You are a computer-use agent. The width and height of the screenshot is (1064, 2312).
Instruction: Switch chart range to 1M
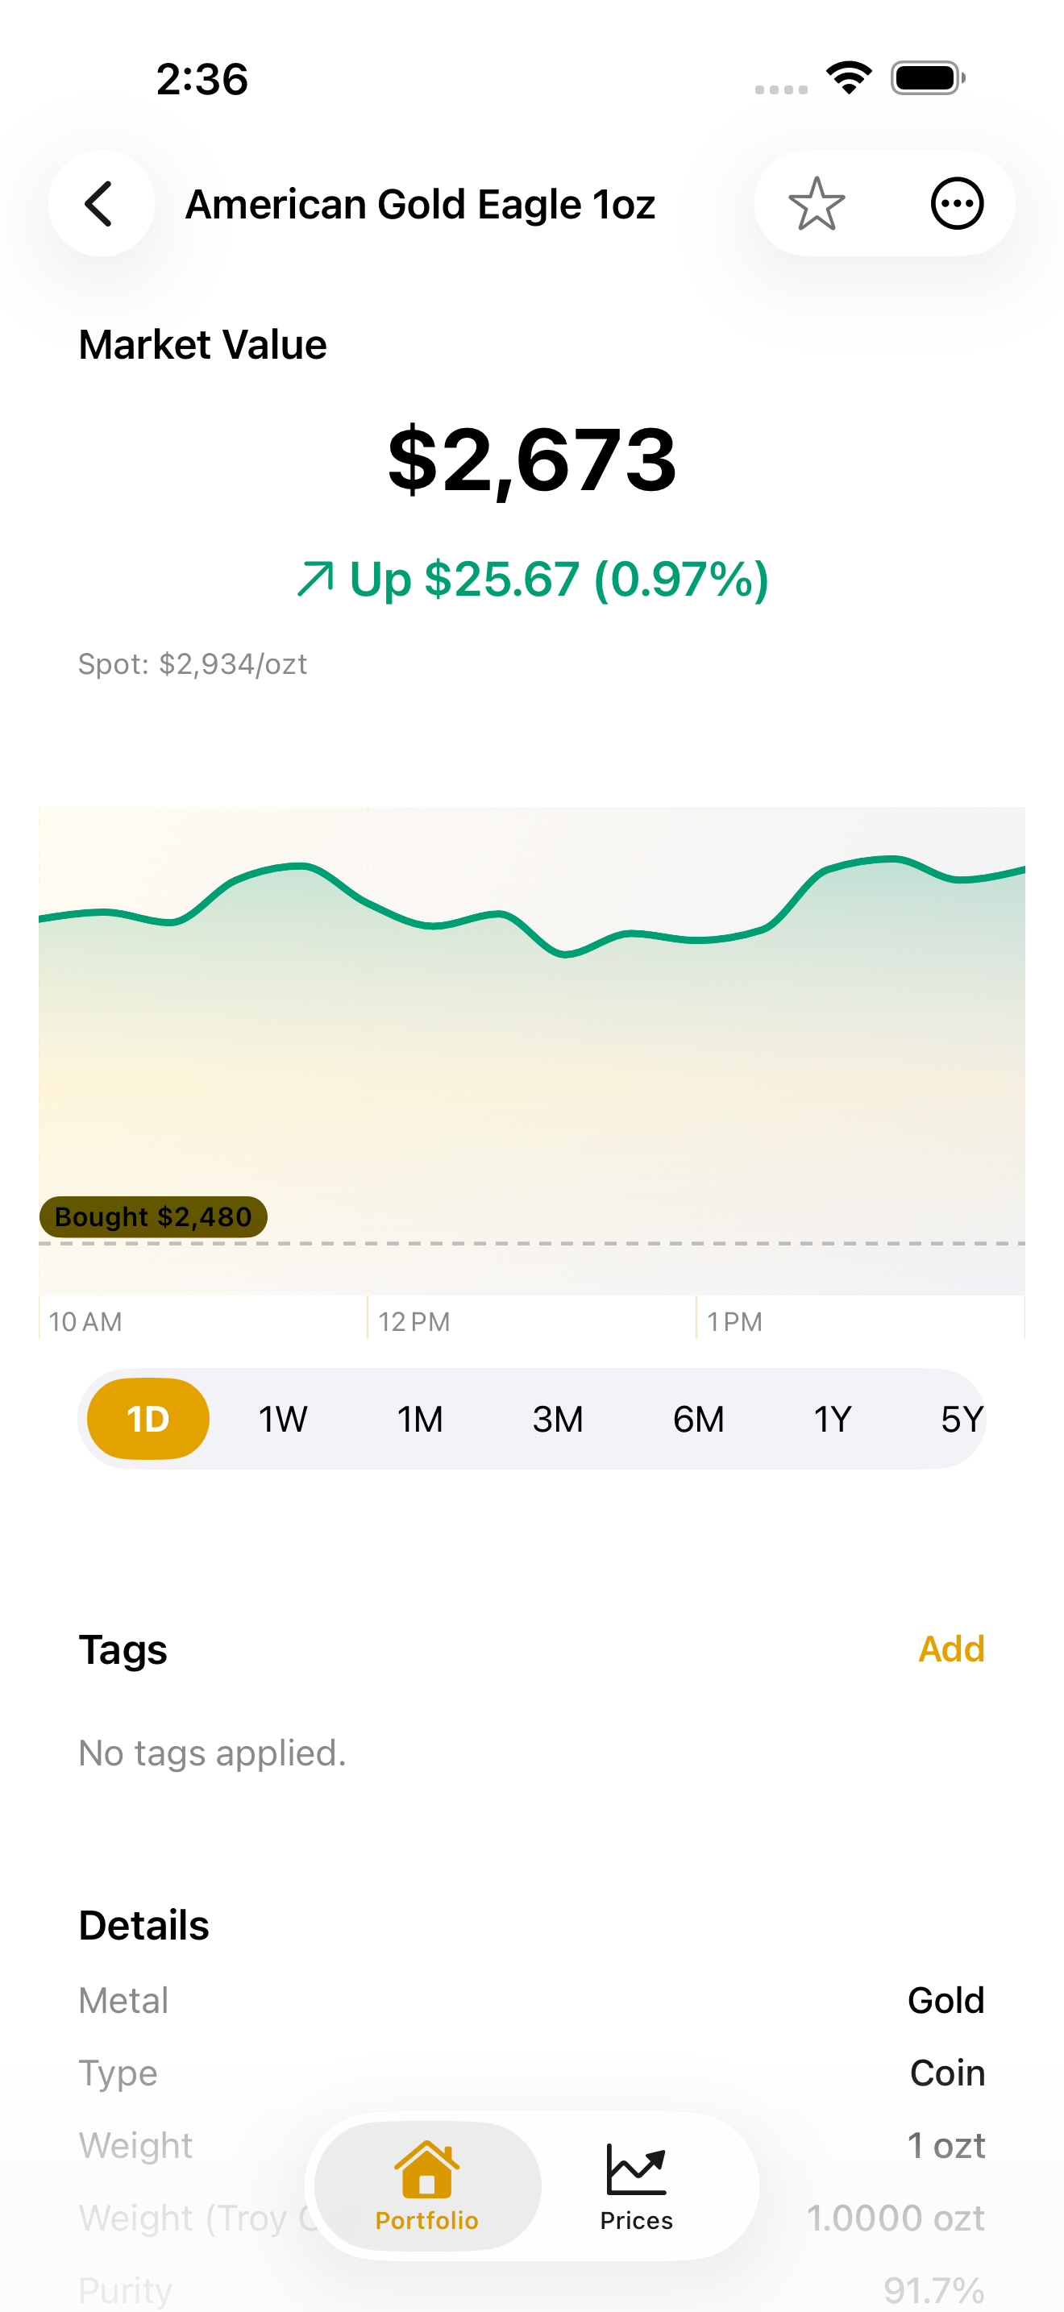pos(420,1419)
